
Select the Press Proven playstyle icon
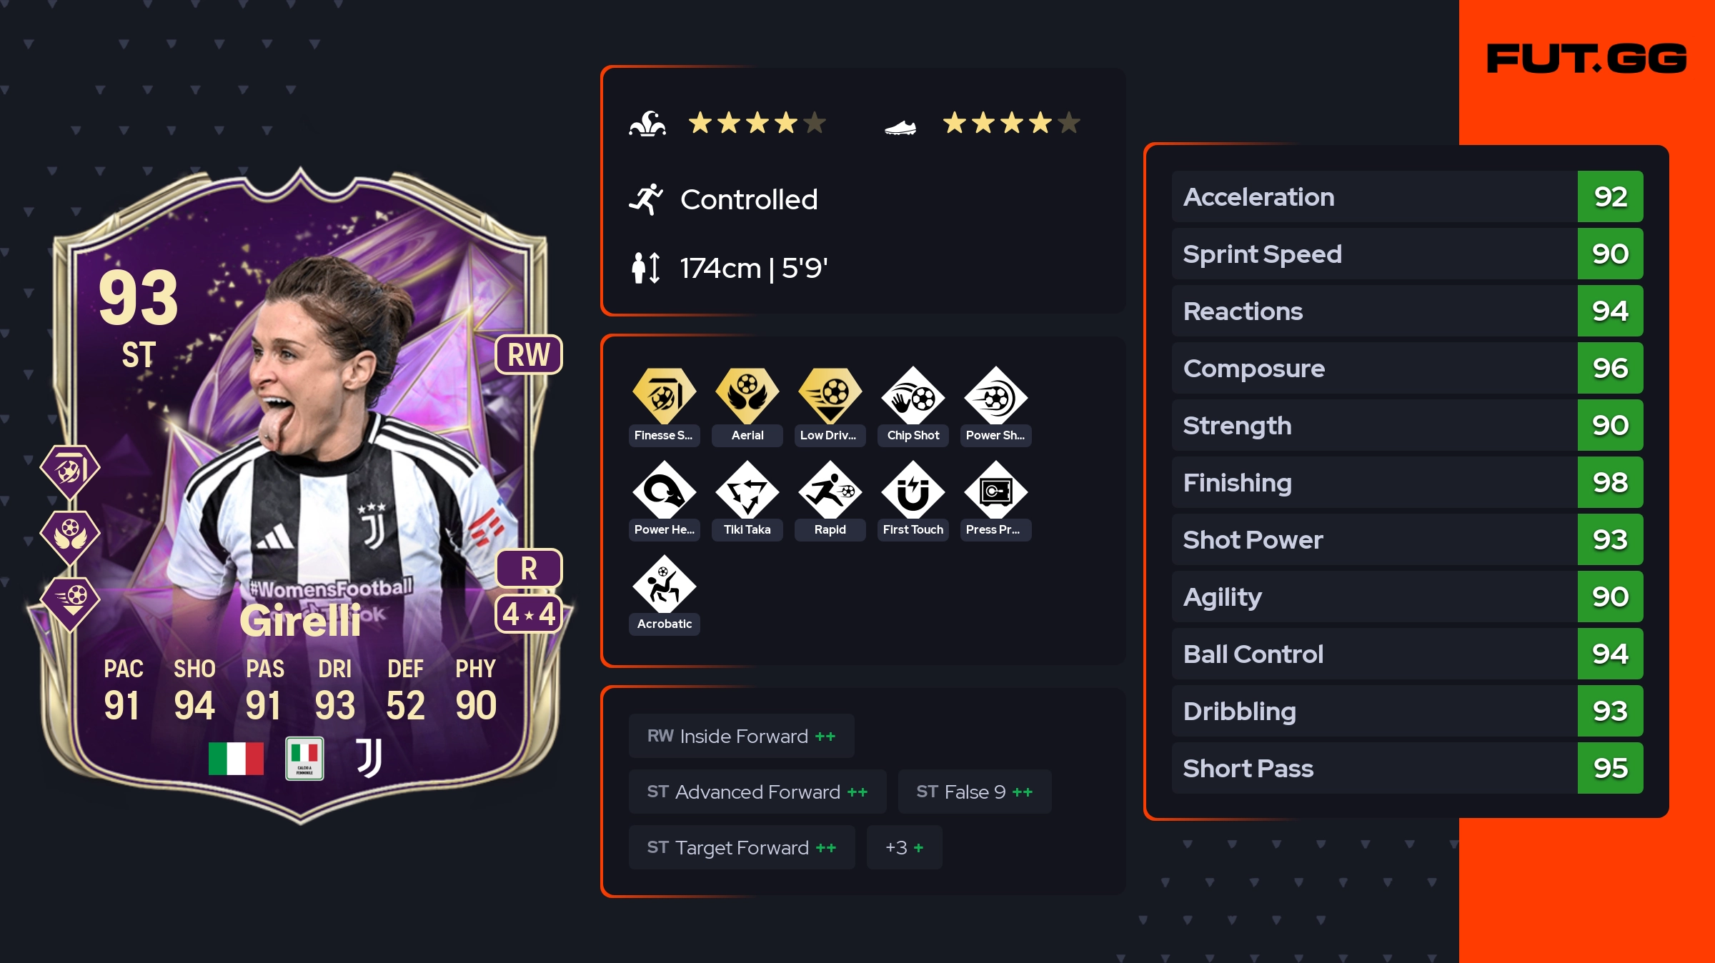[x=996, y=490]
